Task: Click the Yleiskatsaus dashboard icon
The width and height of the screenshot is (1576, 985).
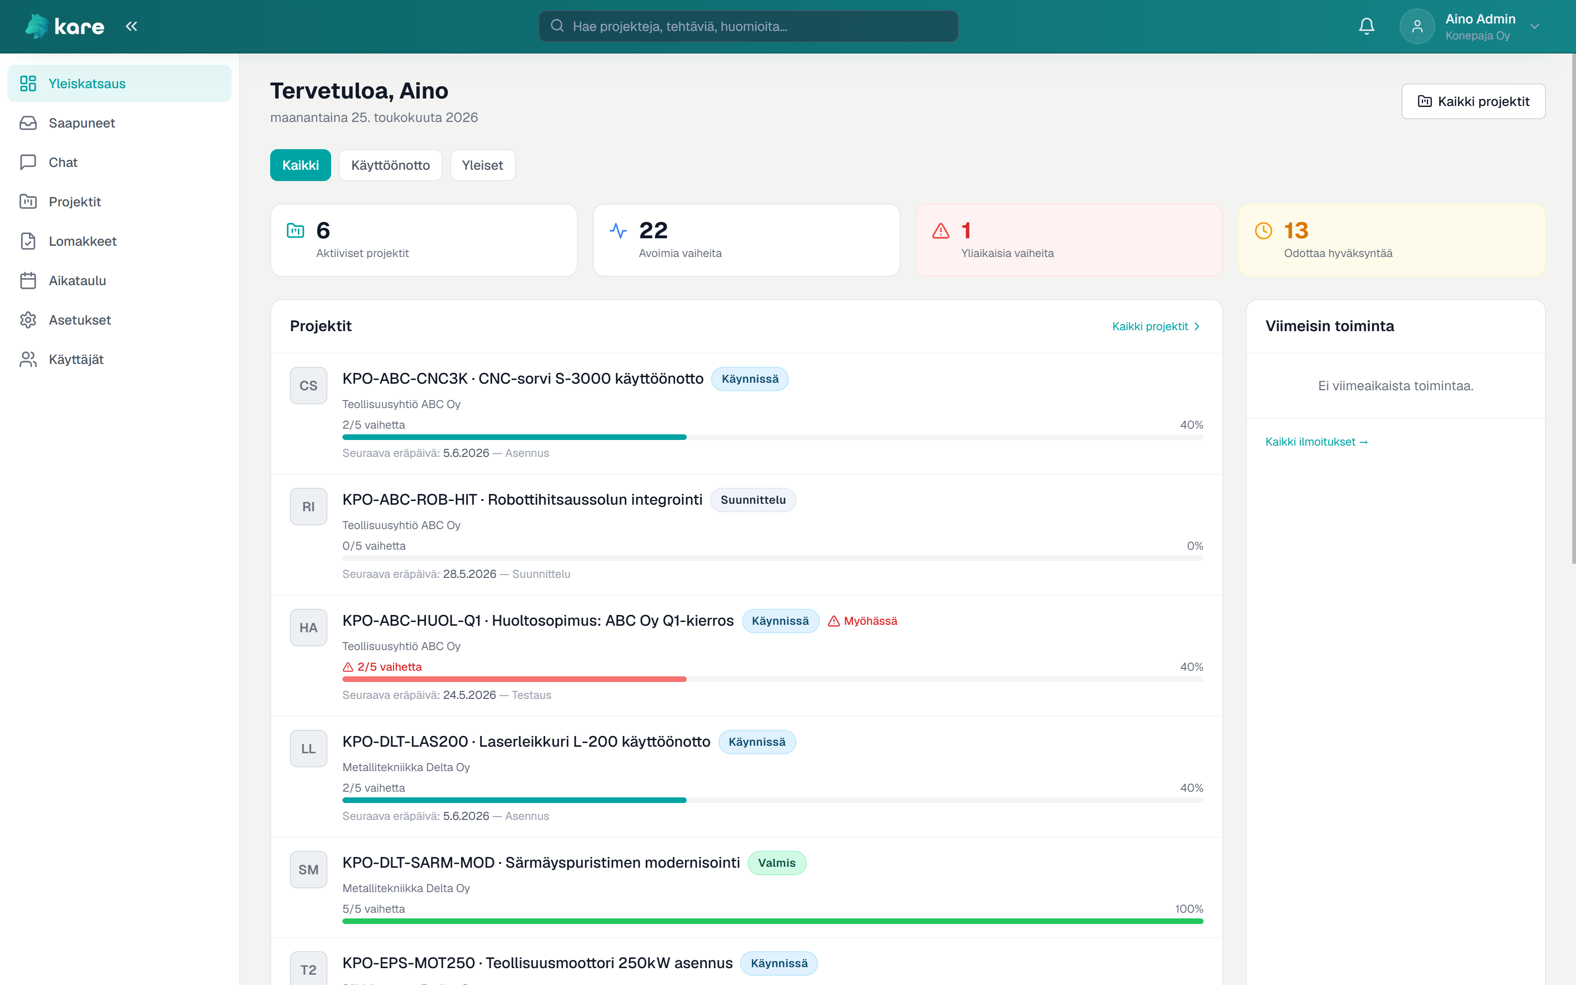Action: (28, 83)
